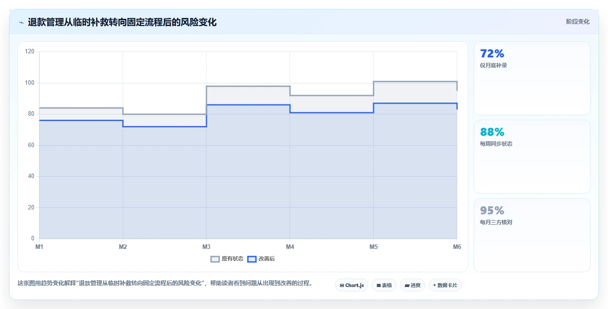Click the 每周同步状态 caption

[x=496, y=144]
